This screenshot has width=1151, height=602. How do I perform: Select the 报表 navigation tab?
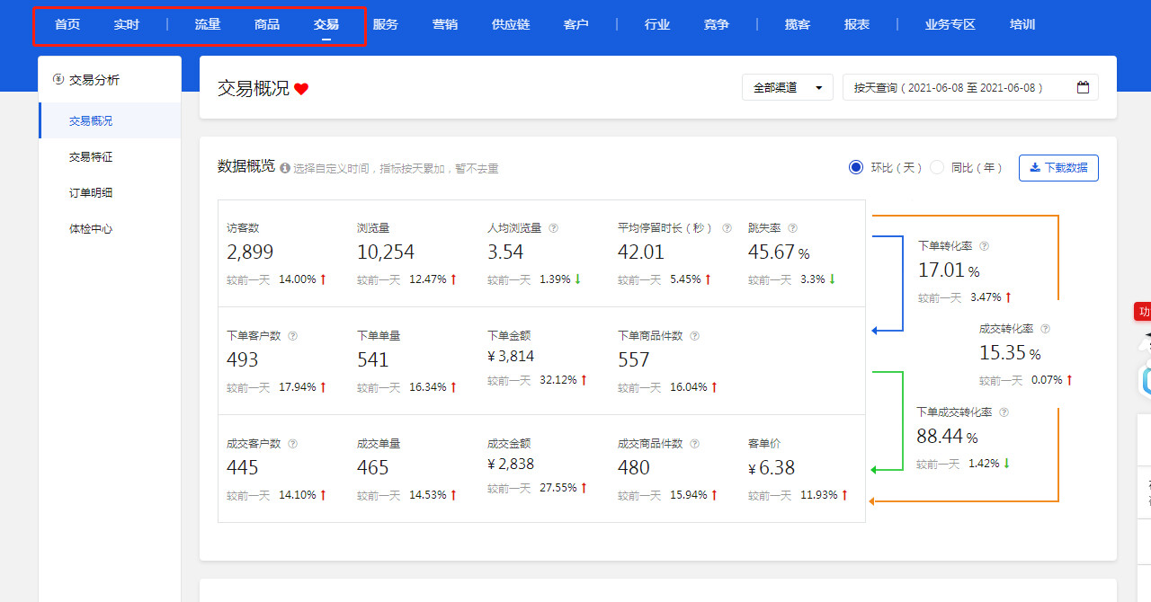(x=857, y=24)
